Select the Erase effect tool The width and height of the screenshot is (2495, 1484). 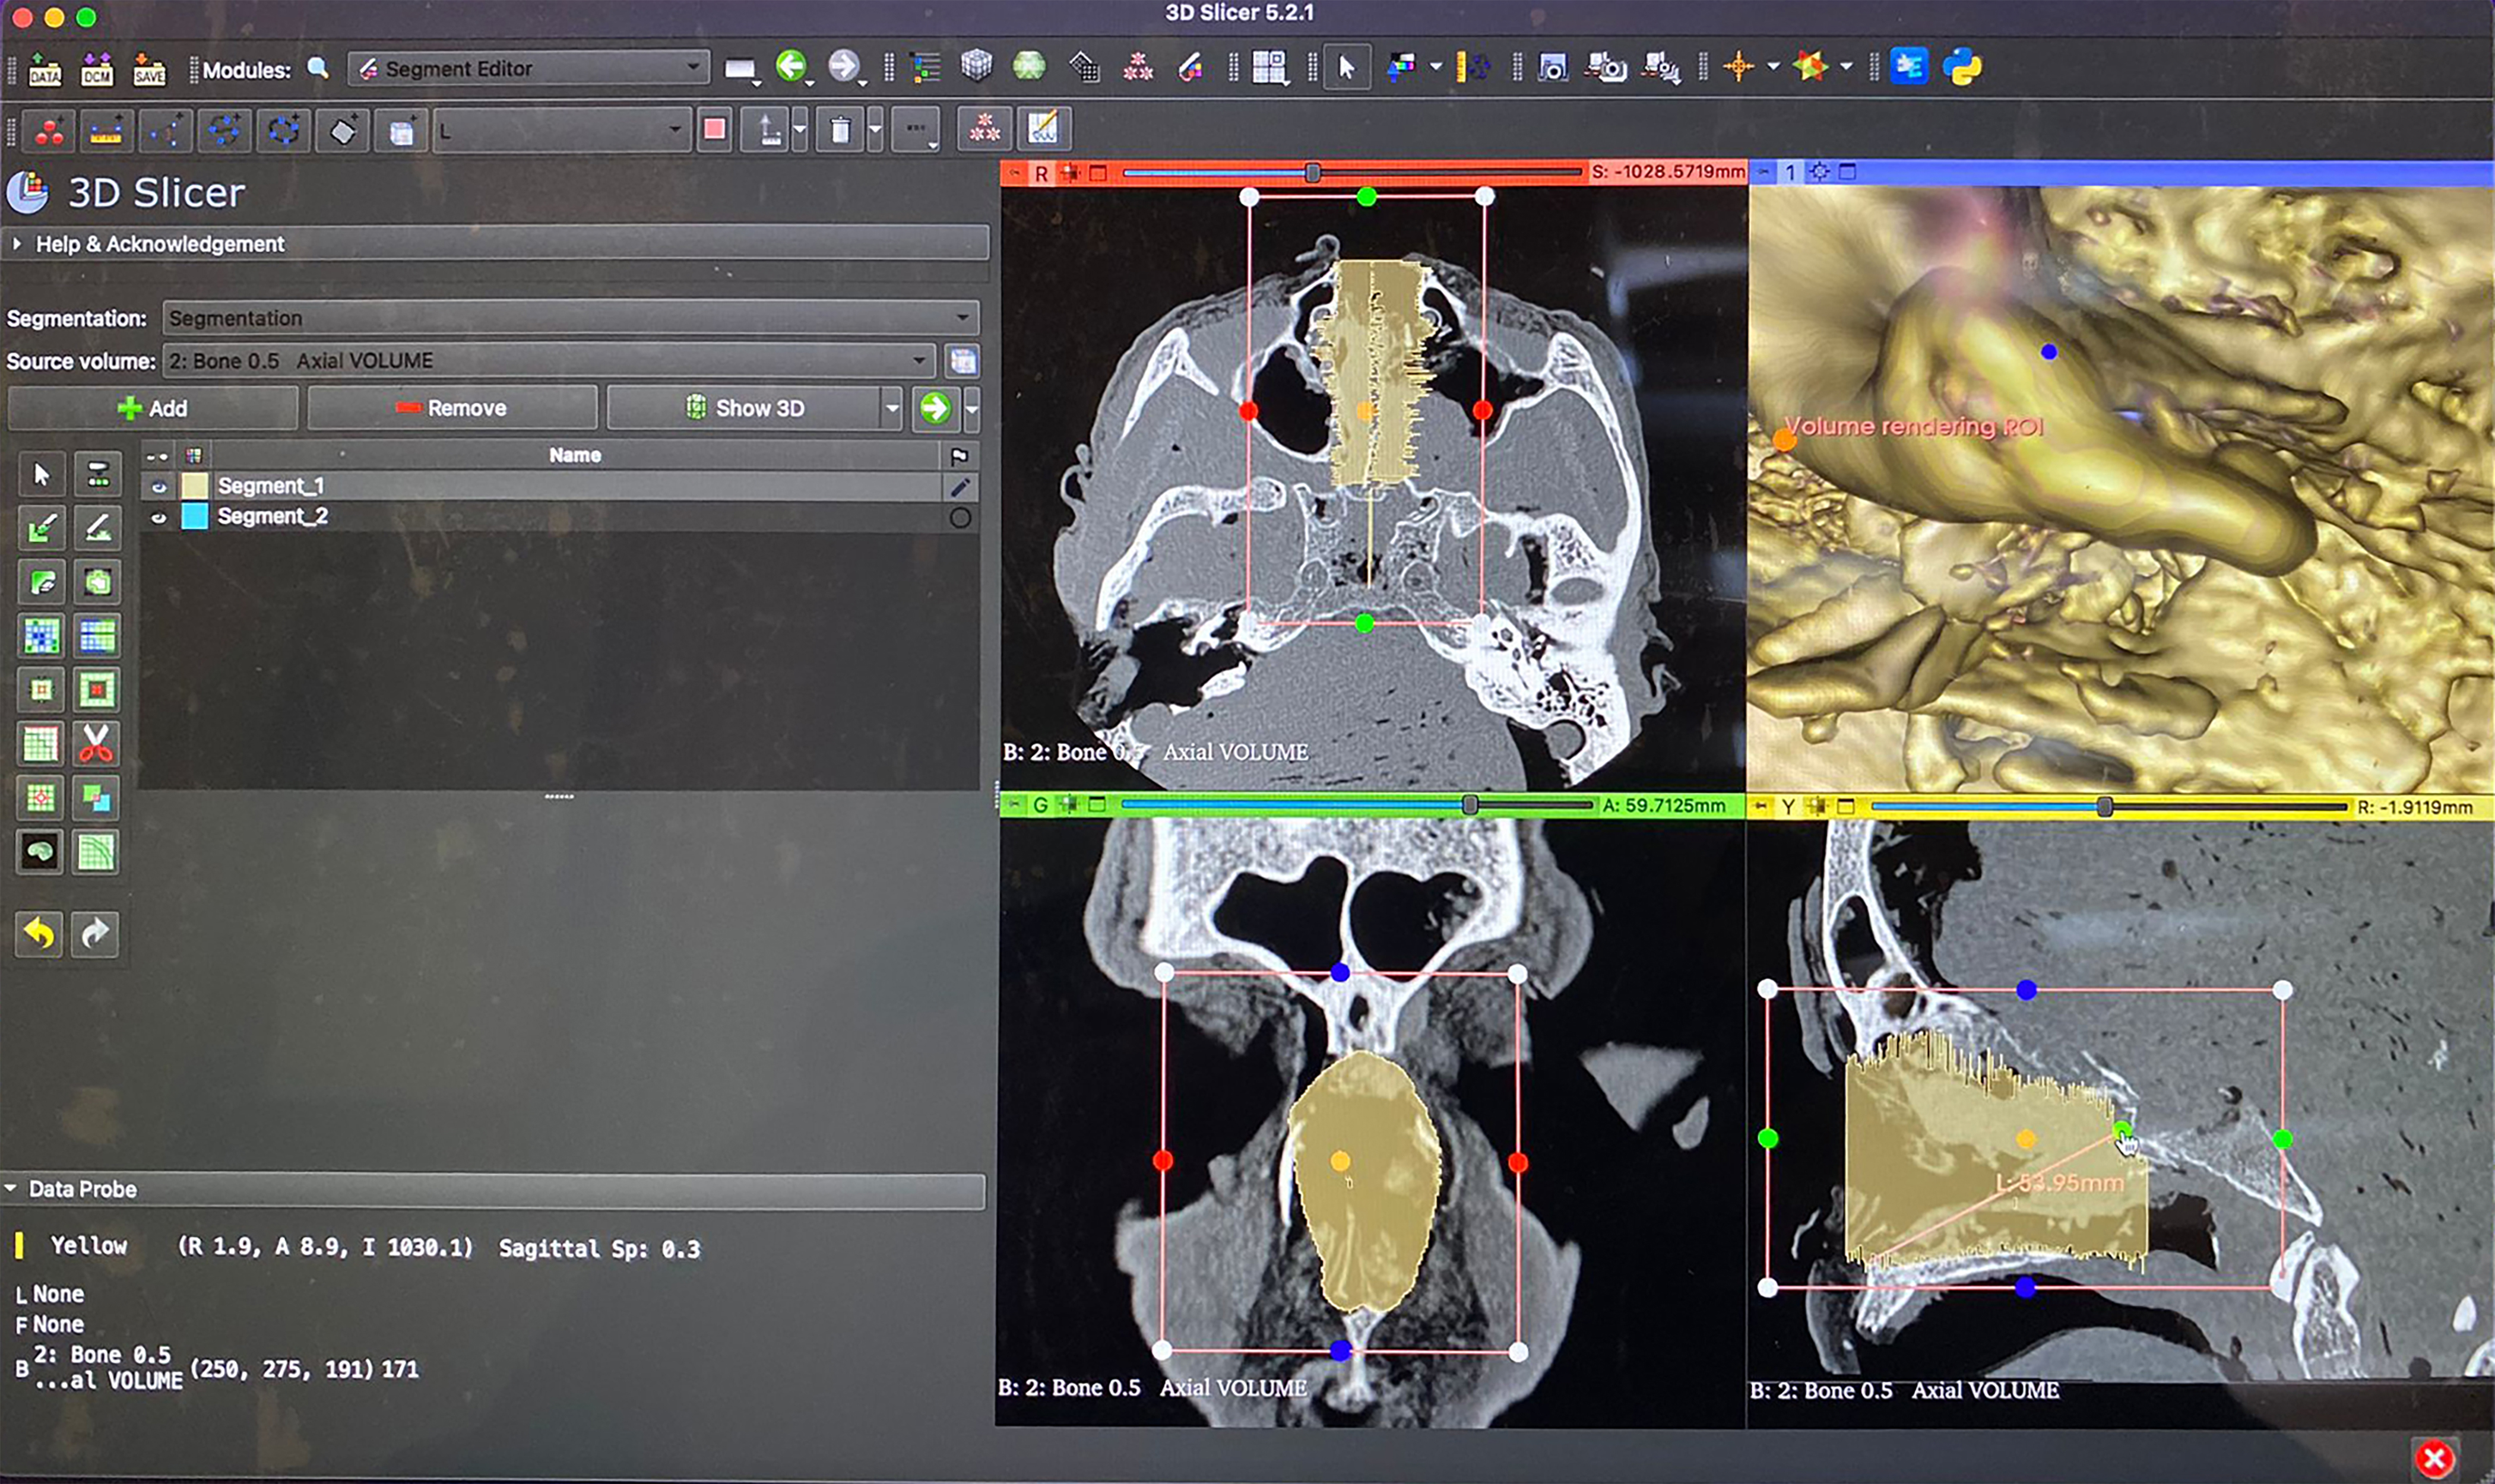point(42,582)
